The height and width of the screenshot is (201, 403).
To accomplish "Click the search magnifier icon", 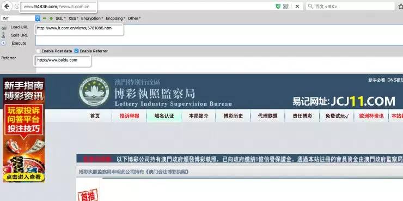I will [x=310, y=6].
